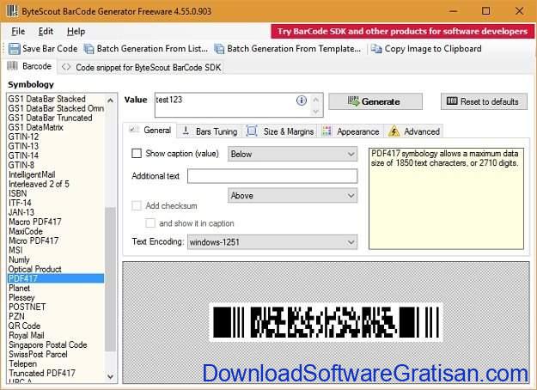The height and width of the screenshot is (390, 537).
Task: Select GTIN-12 symbology
Action: coord(24,137)
